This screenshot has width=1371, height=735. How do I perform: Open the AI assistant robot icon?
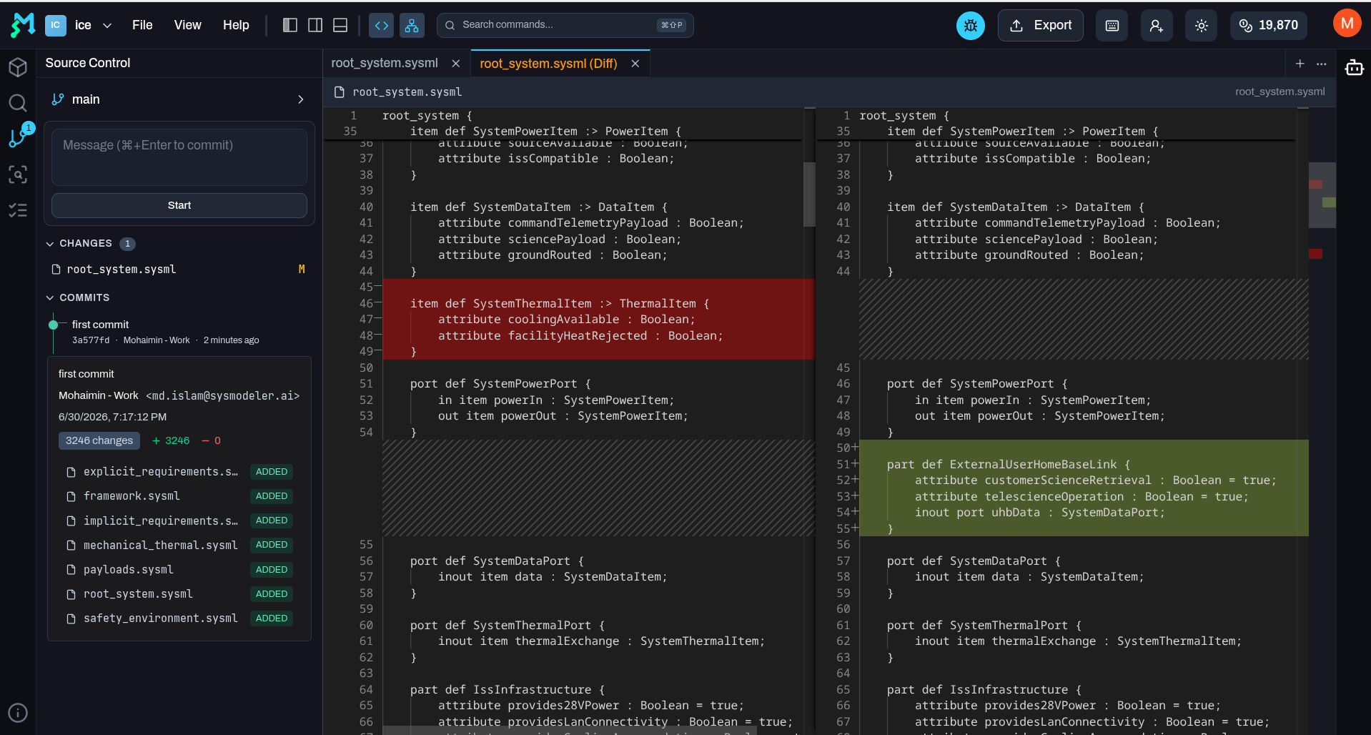(x=1355, y=68)
